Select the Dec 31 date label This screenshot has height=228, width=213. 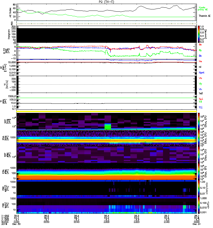coord(197,224)
